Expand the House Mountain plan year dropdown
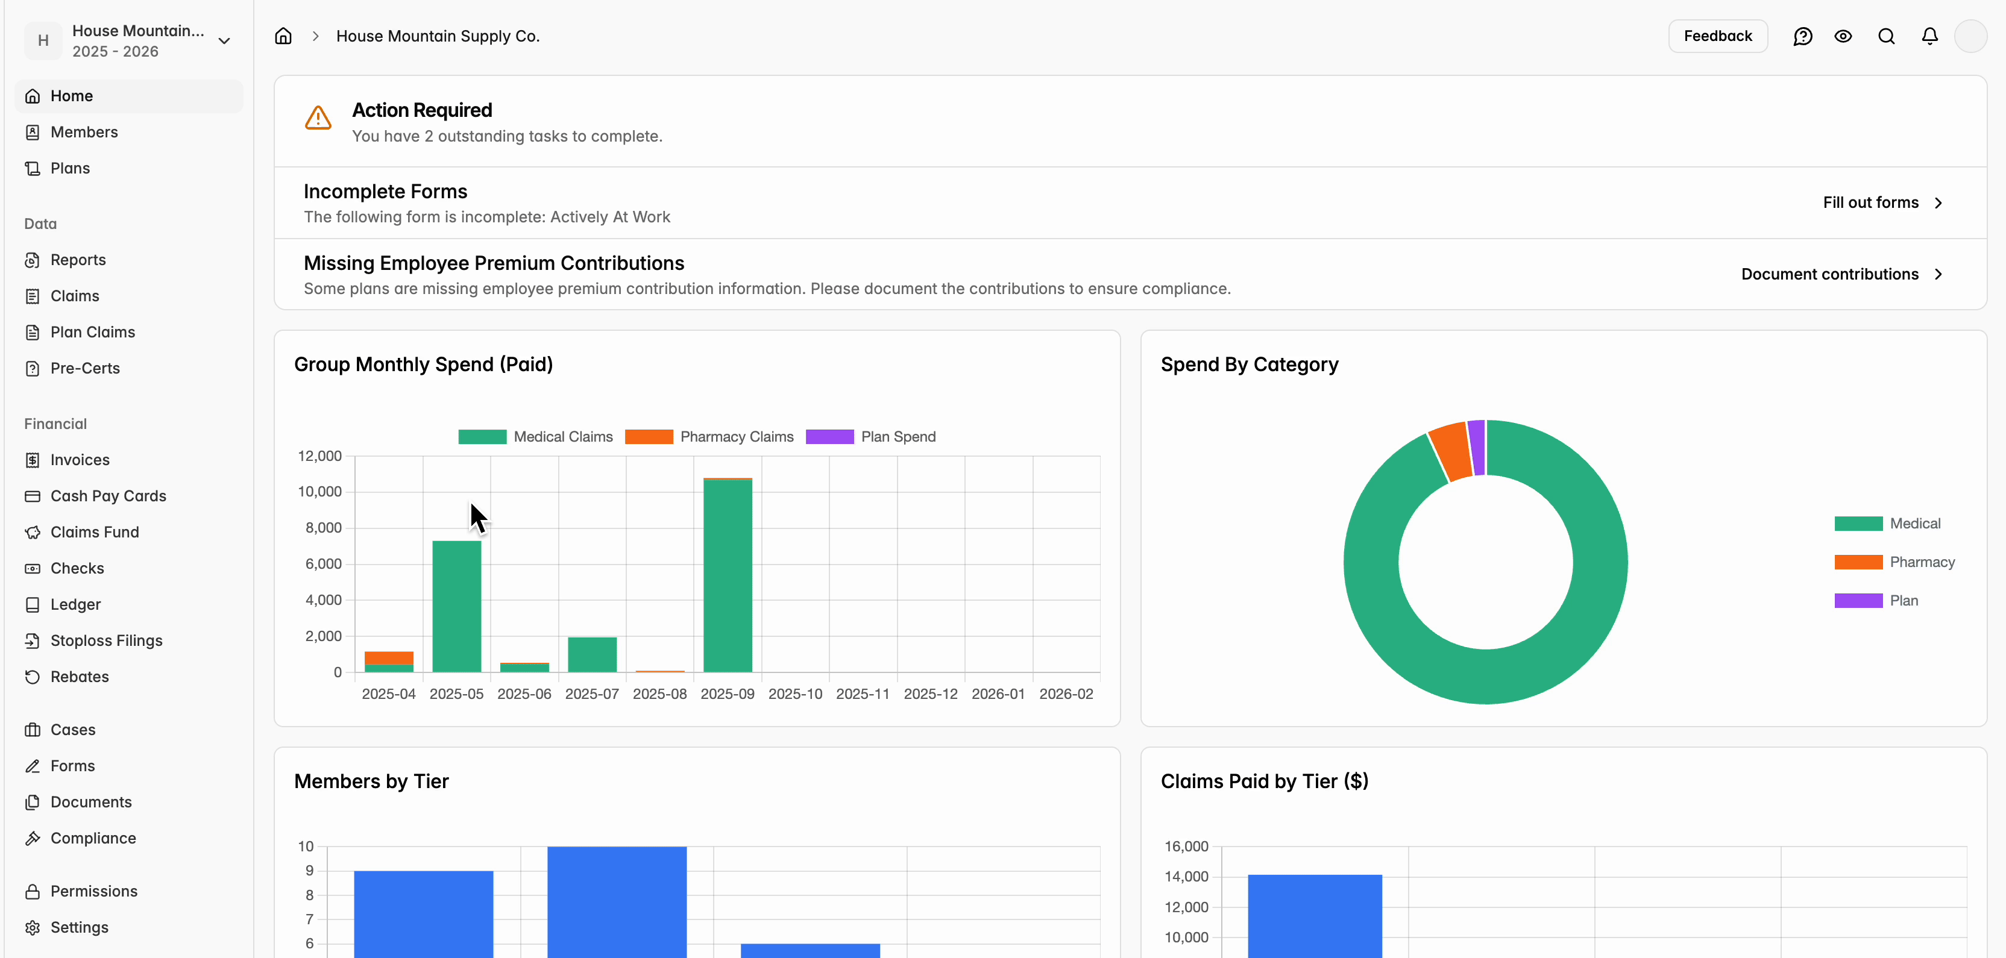Viewport: 2006px width, 958px height. [x=224, y=40]
